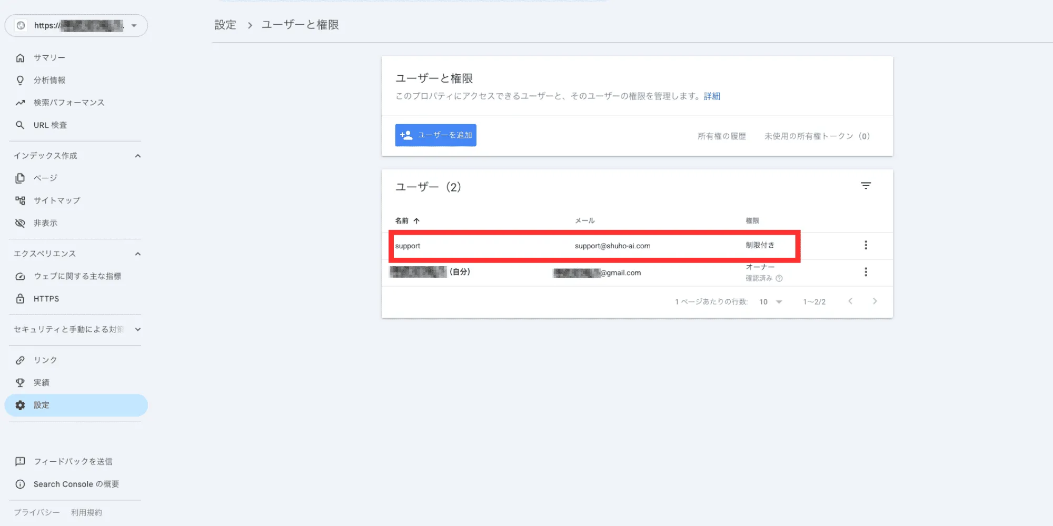This screenshot has width=1053, height=526.
Task: Click the Search Console の概要 info icon
Action: pyautogui.click(x=20, y=484)
